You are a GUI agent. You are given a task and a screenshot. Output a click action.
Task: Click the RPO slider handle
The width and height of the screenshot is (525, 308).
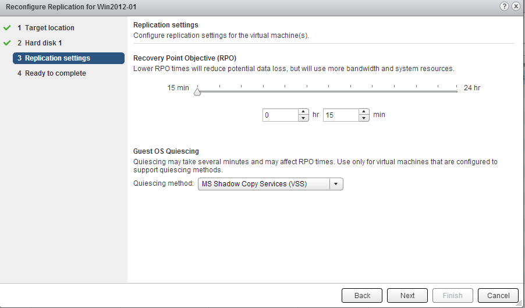click(197, 91)
